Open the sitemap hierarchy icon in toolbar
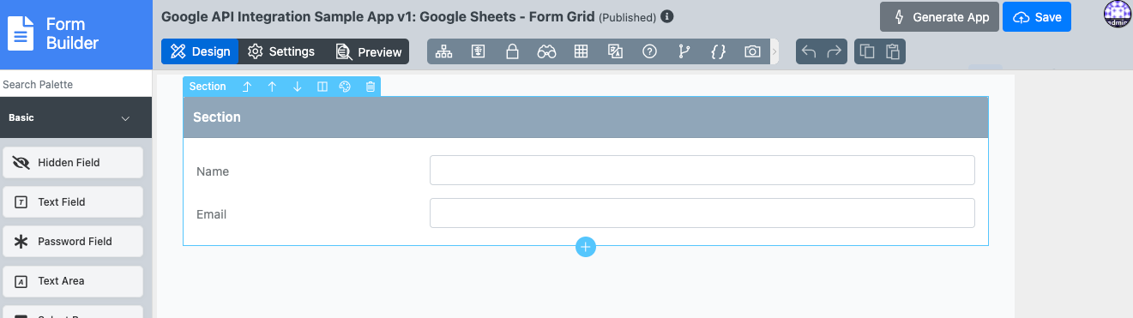Screen dimensions: 1133x318 (443, 51)
